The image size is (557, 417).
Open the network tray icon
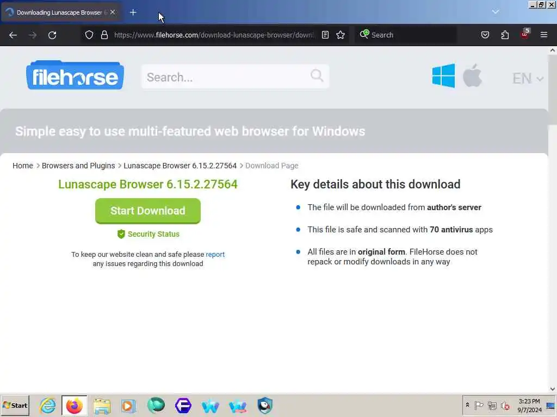tap(492, 405)
